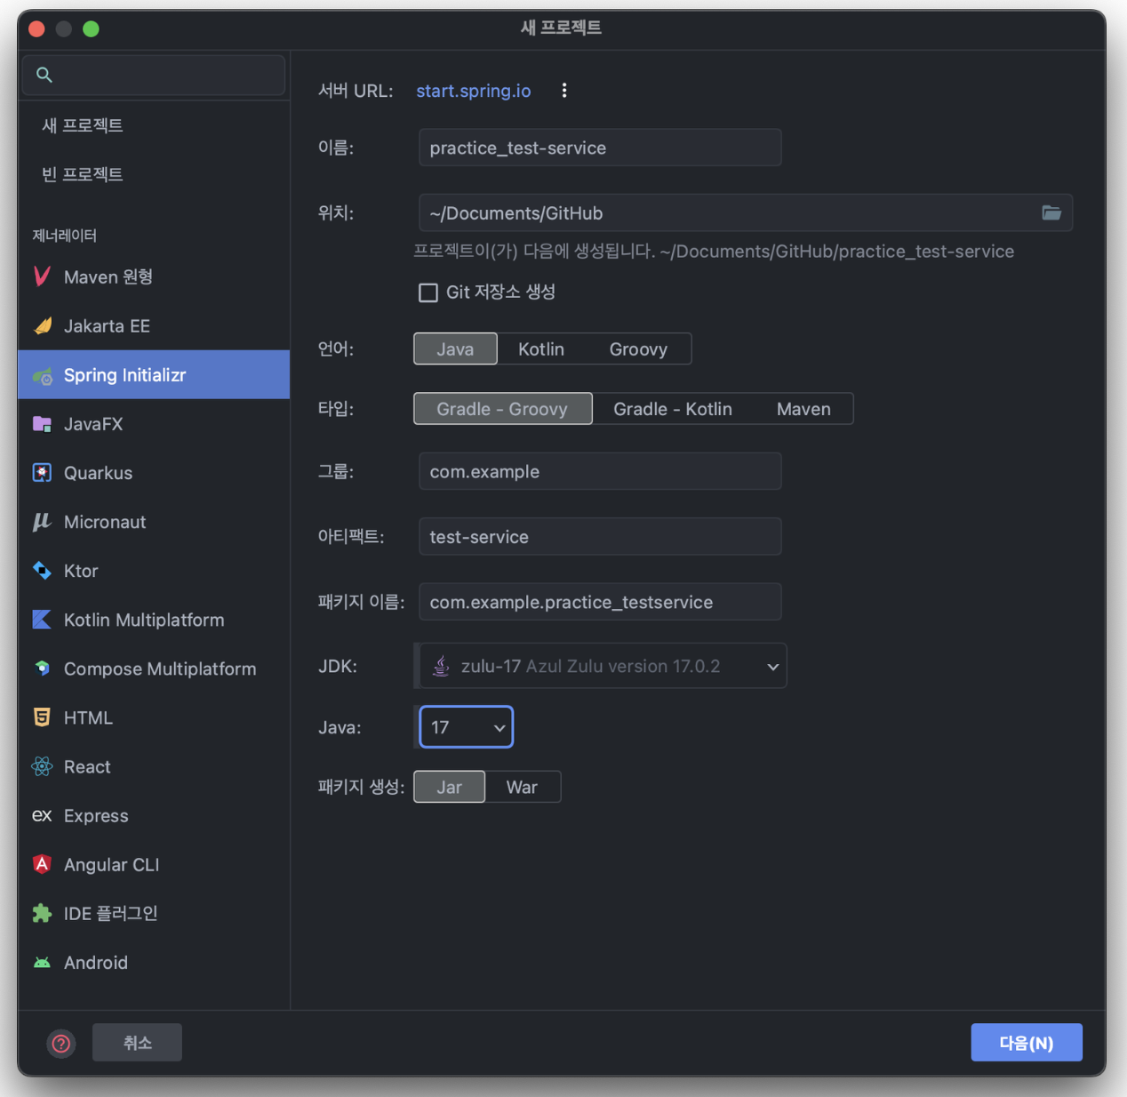Enable the Git 저장소 생성 checkbox
Image resolution: width=1127 pixels, height=1097 pixels.
click(x=428, y=292)
